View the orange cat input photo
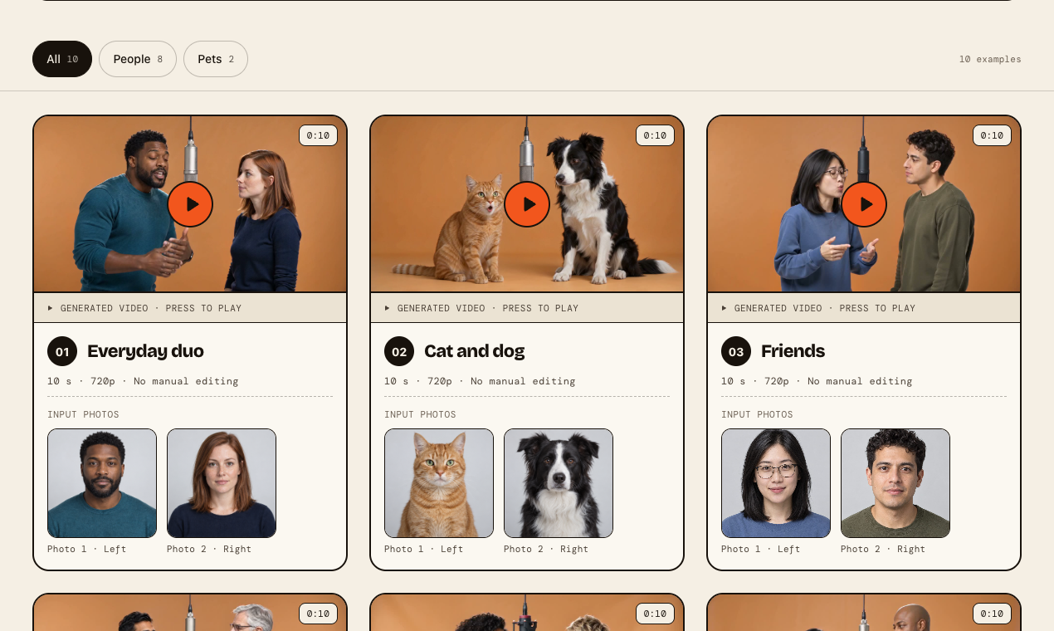The height and width of the screenshot is (631, 1054). coord(439,483)
